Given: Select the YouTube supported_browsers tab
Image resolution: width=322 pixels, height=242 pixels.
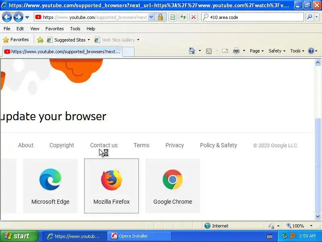Looking at the screenshot, I should click(62, 52).
